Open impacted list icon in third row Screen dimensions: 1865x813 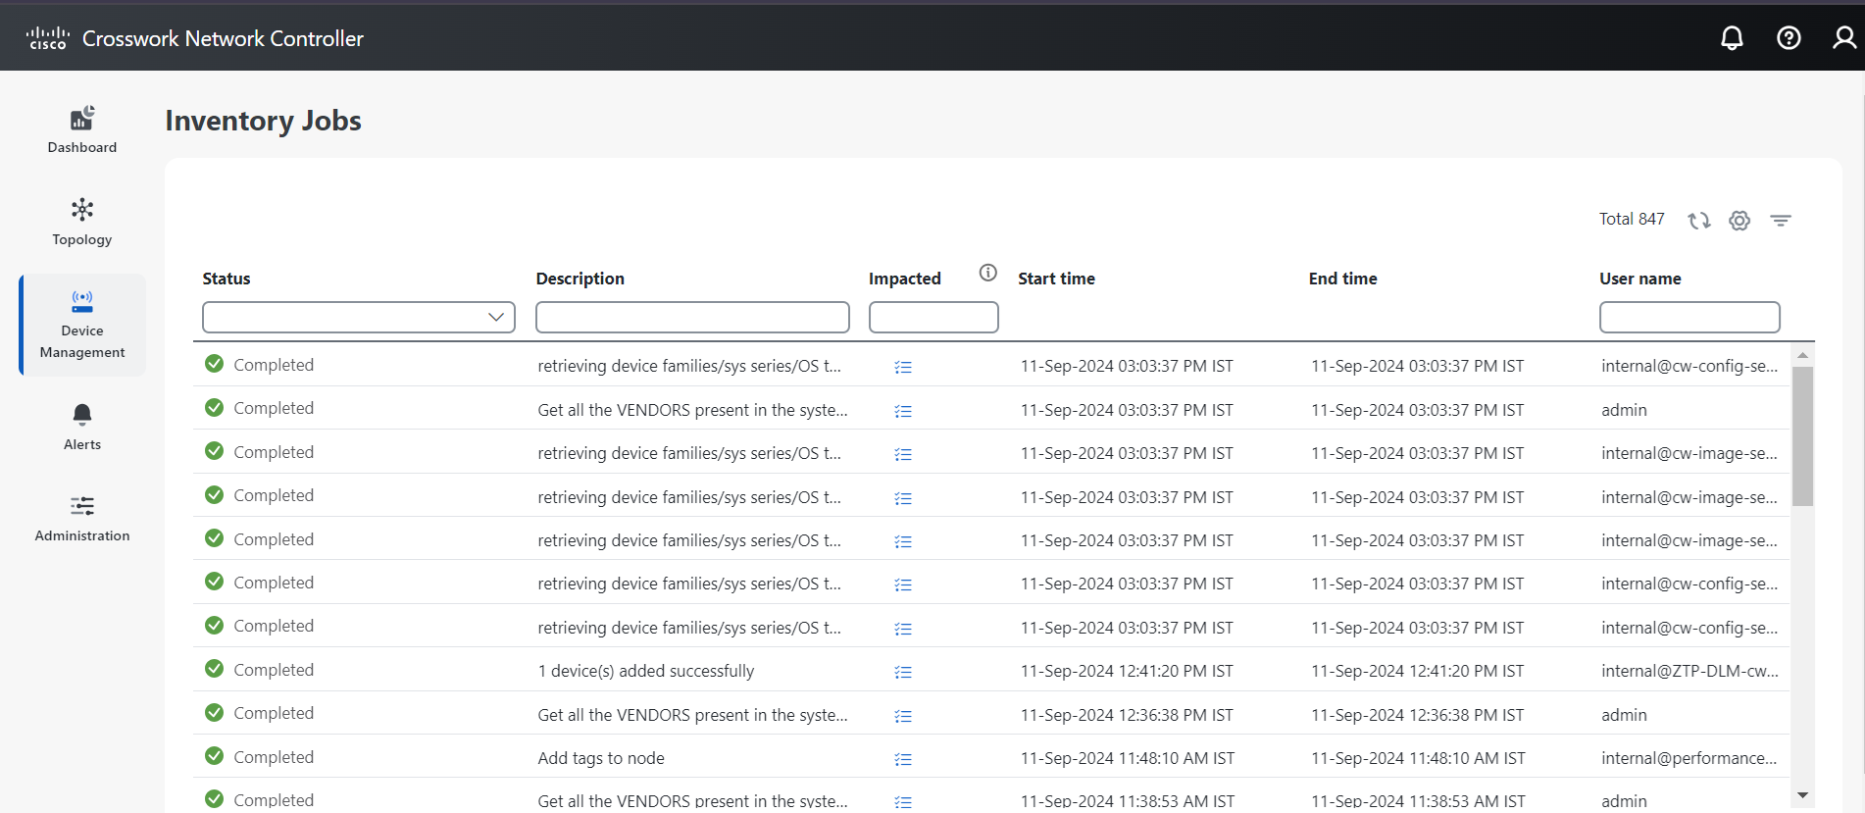(x=903, y=454)
